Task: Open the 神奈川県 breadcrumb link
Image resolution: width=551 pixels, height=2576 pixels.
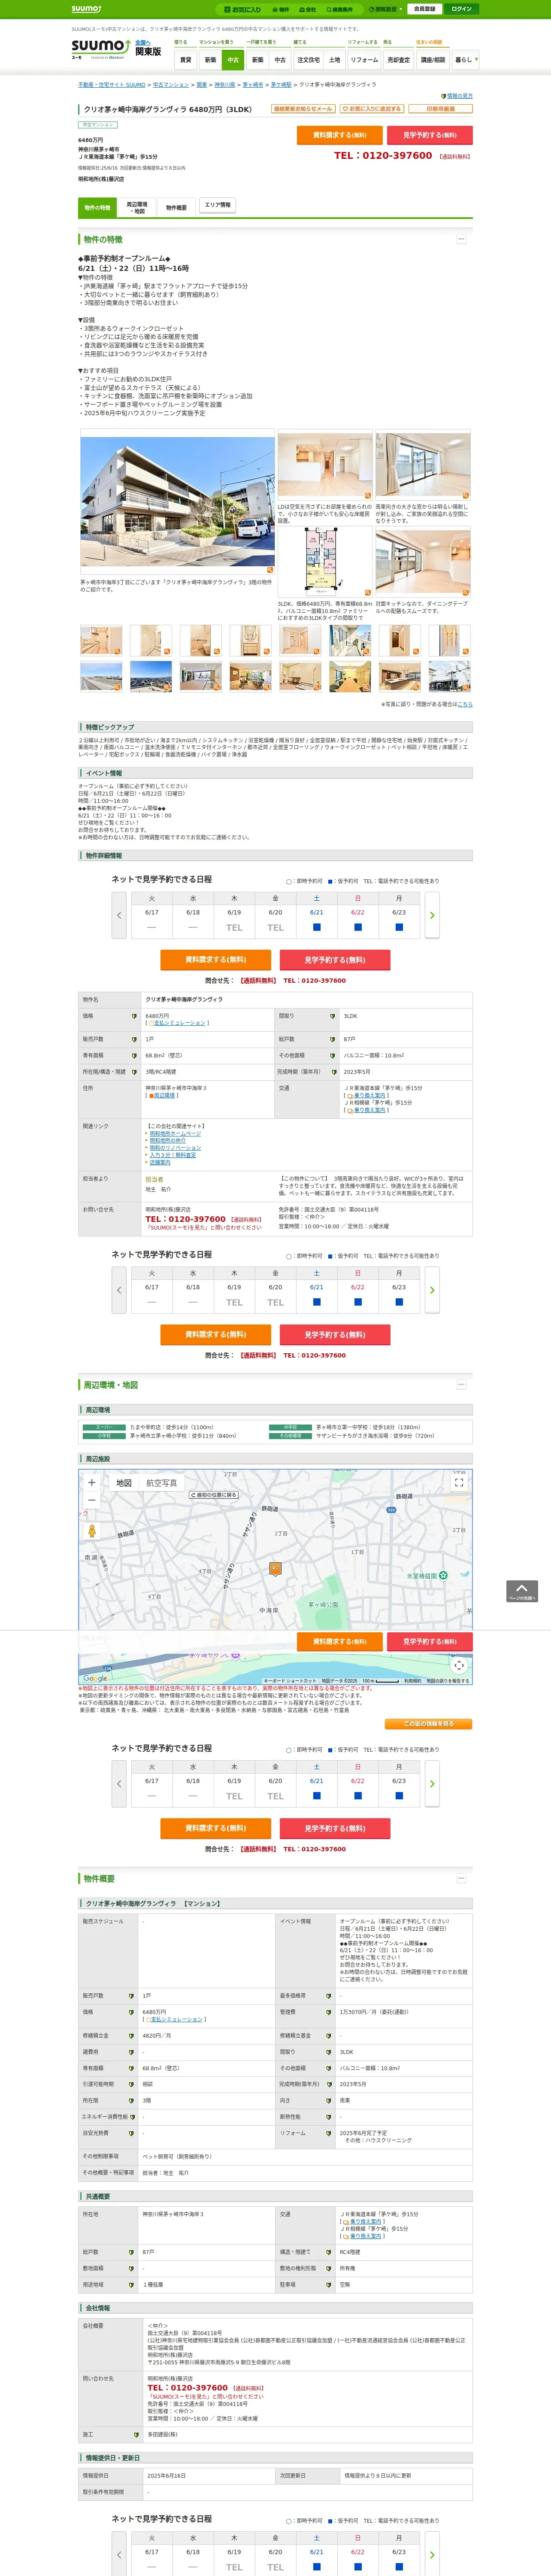Action: [x=225, y=85]
